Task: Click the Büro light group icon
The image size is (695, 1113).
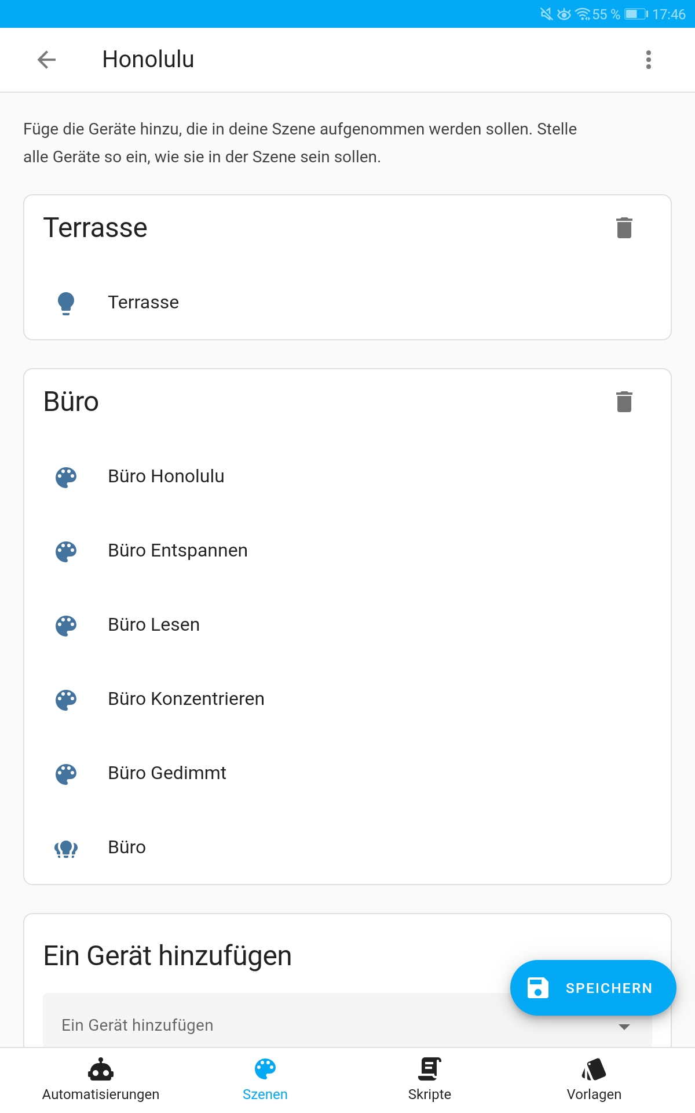Action: point(66,848)
